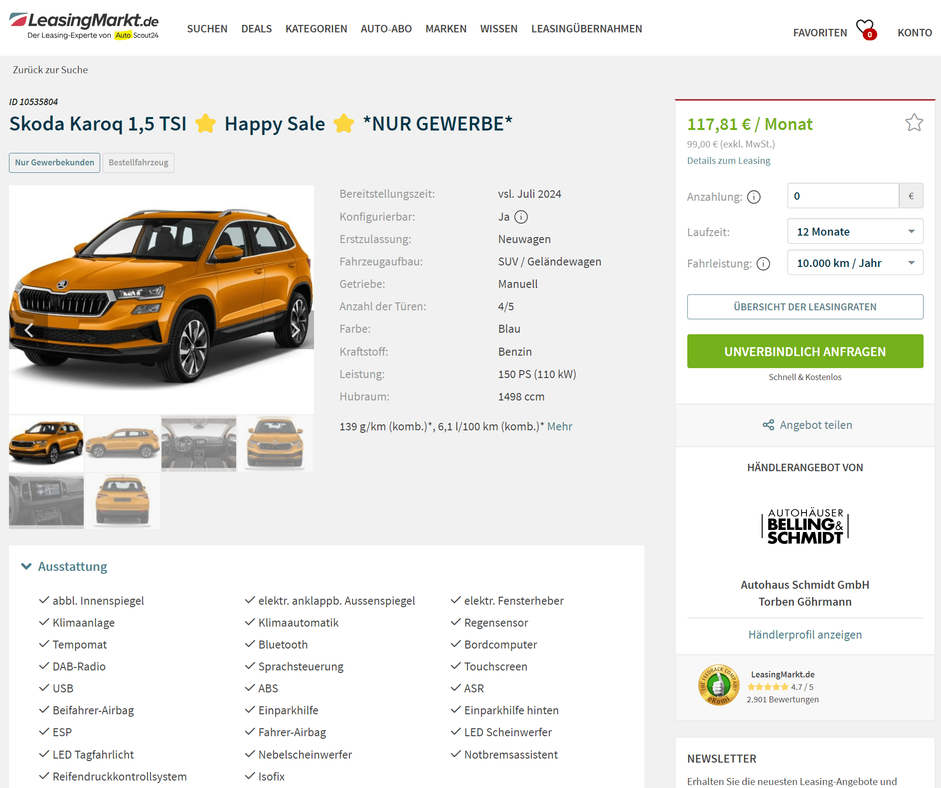Click the Händlerprofil anzeigen link
This screenshot has width=941, height=788.
point(805,635)
